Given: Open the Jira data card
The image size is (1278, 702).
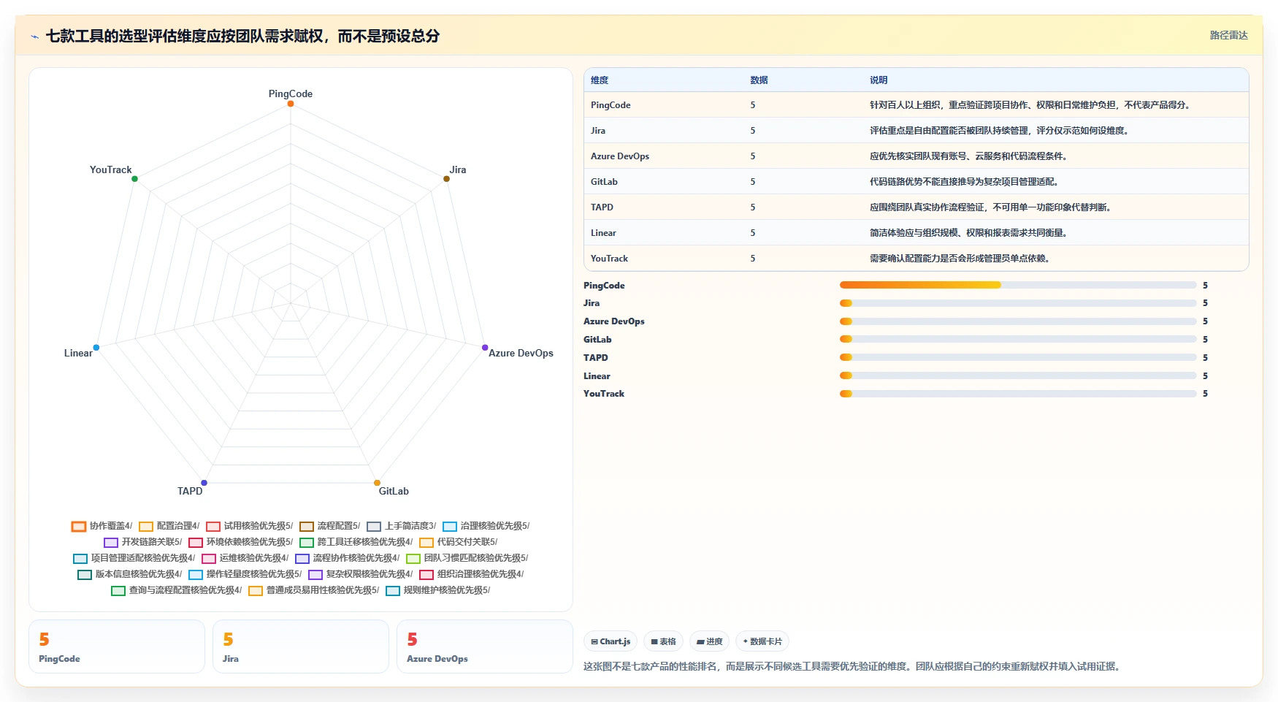Looking at the screenshot, I should pos(301,646).
